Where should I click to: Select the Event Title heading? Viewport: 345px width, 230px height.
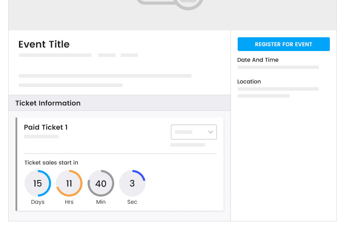(x=44, y=44)
